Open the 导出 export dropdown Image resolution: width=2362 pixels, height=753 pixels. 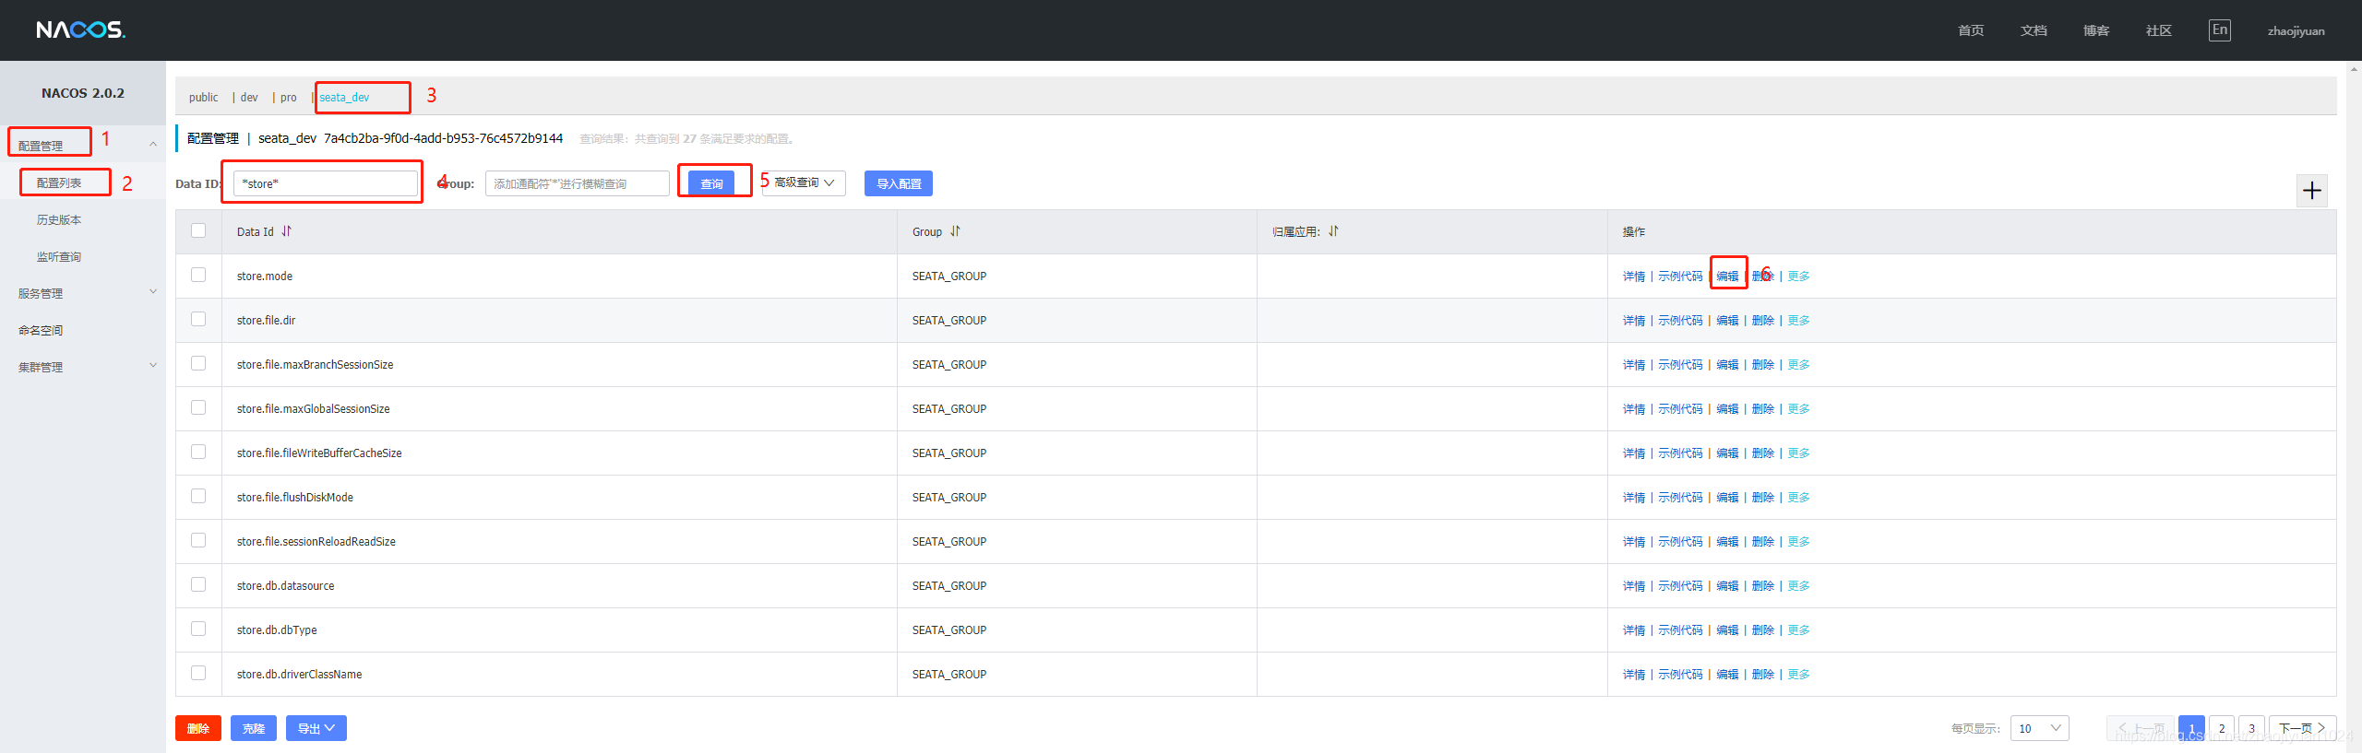coord(316,728)
